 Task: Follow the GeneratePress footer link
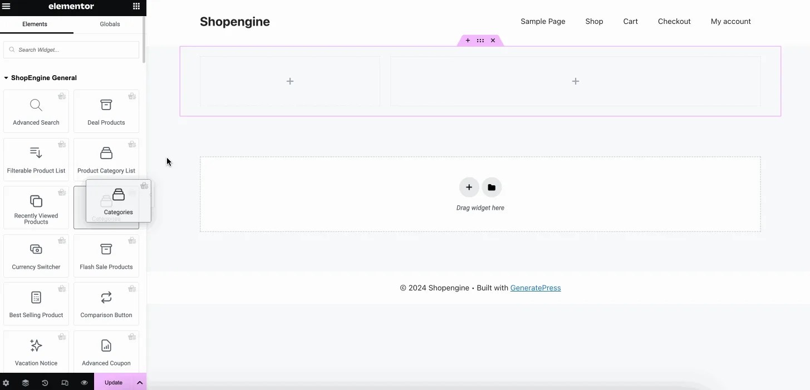coord(536,288)
